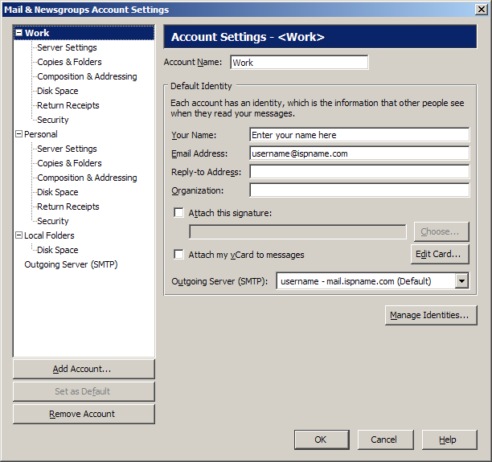The image size is (492, 462).
Task: Select Composition & Addressing under Work
Action: [x=87, y=77]
